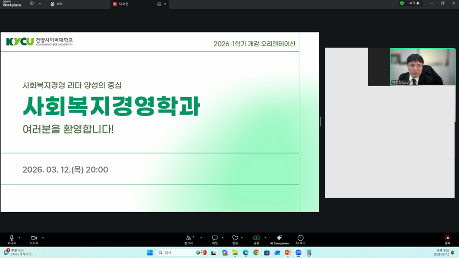Screen dimensions: 459x258
Task: Click the Zoom Workplace logo
Action: coord(12,3)
